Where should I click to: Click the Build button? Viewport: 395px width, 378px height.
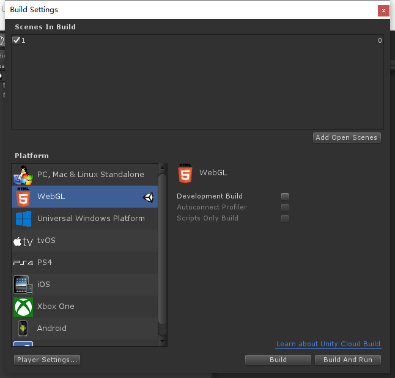coord(278,360)
